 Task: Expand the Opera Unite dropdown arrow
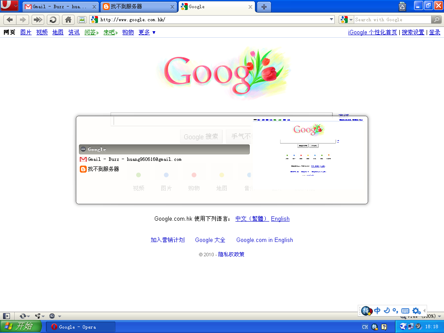click(x=43, y=316)
